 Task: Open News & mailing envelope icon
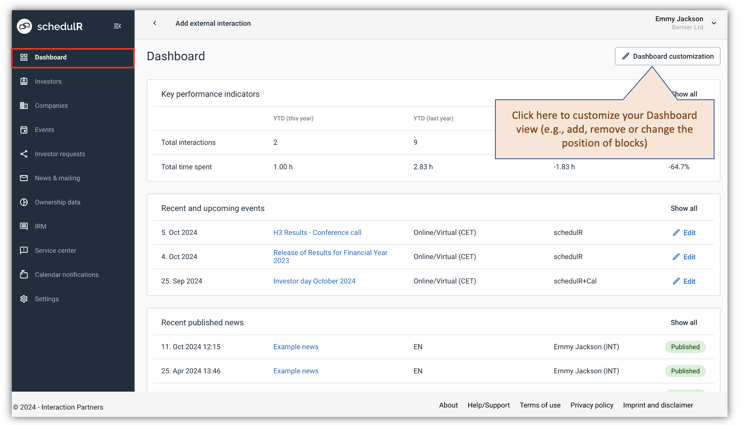pyautogui.click(x=24, y=178)
